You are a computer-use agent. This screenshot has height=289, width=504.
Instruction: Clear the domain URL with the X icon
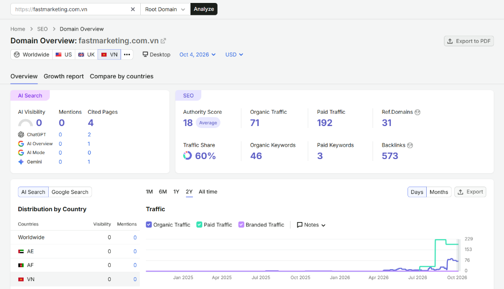133,9
